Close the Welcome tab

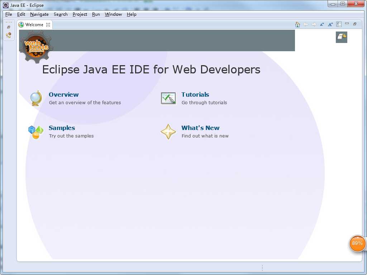click(48, 25)
